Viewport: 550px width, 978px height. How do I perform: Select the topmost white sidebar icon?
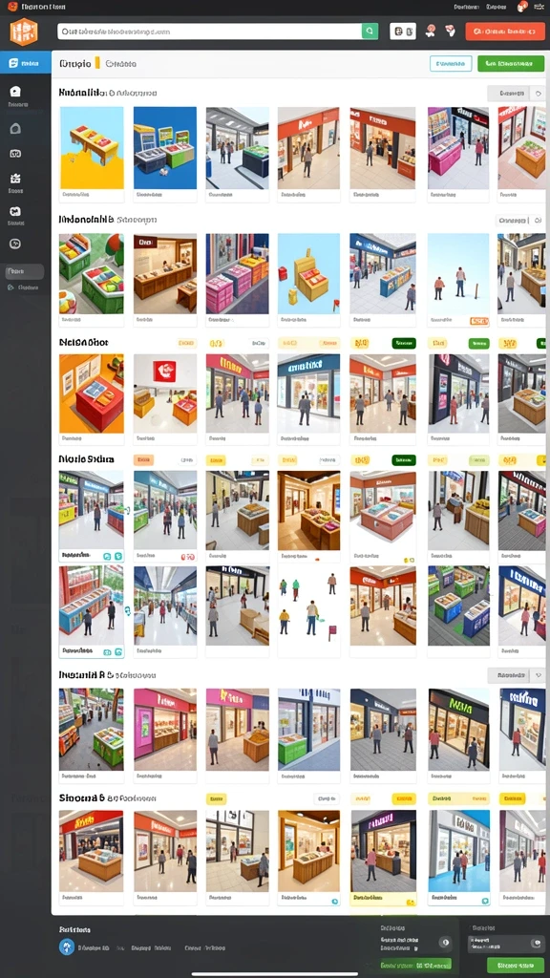pos(15,92)
